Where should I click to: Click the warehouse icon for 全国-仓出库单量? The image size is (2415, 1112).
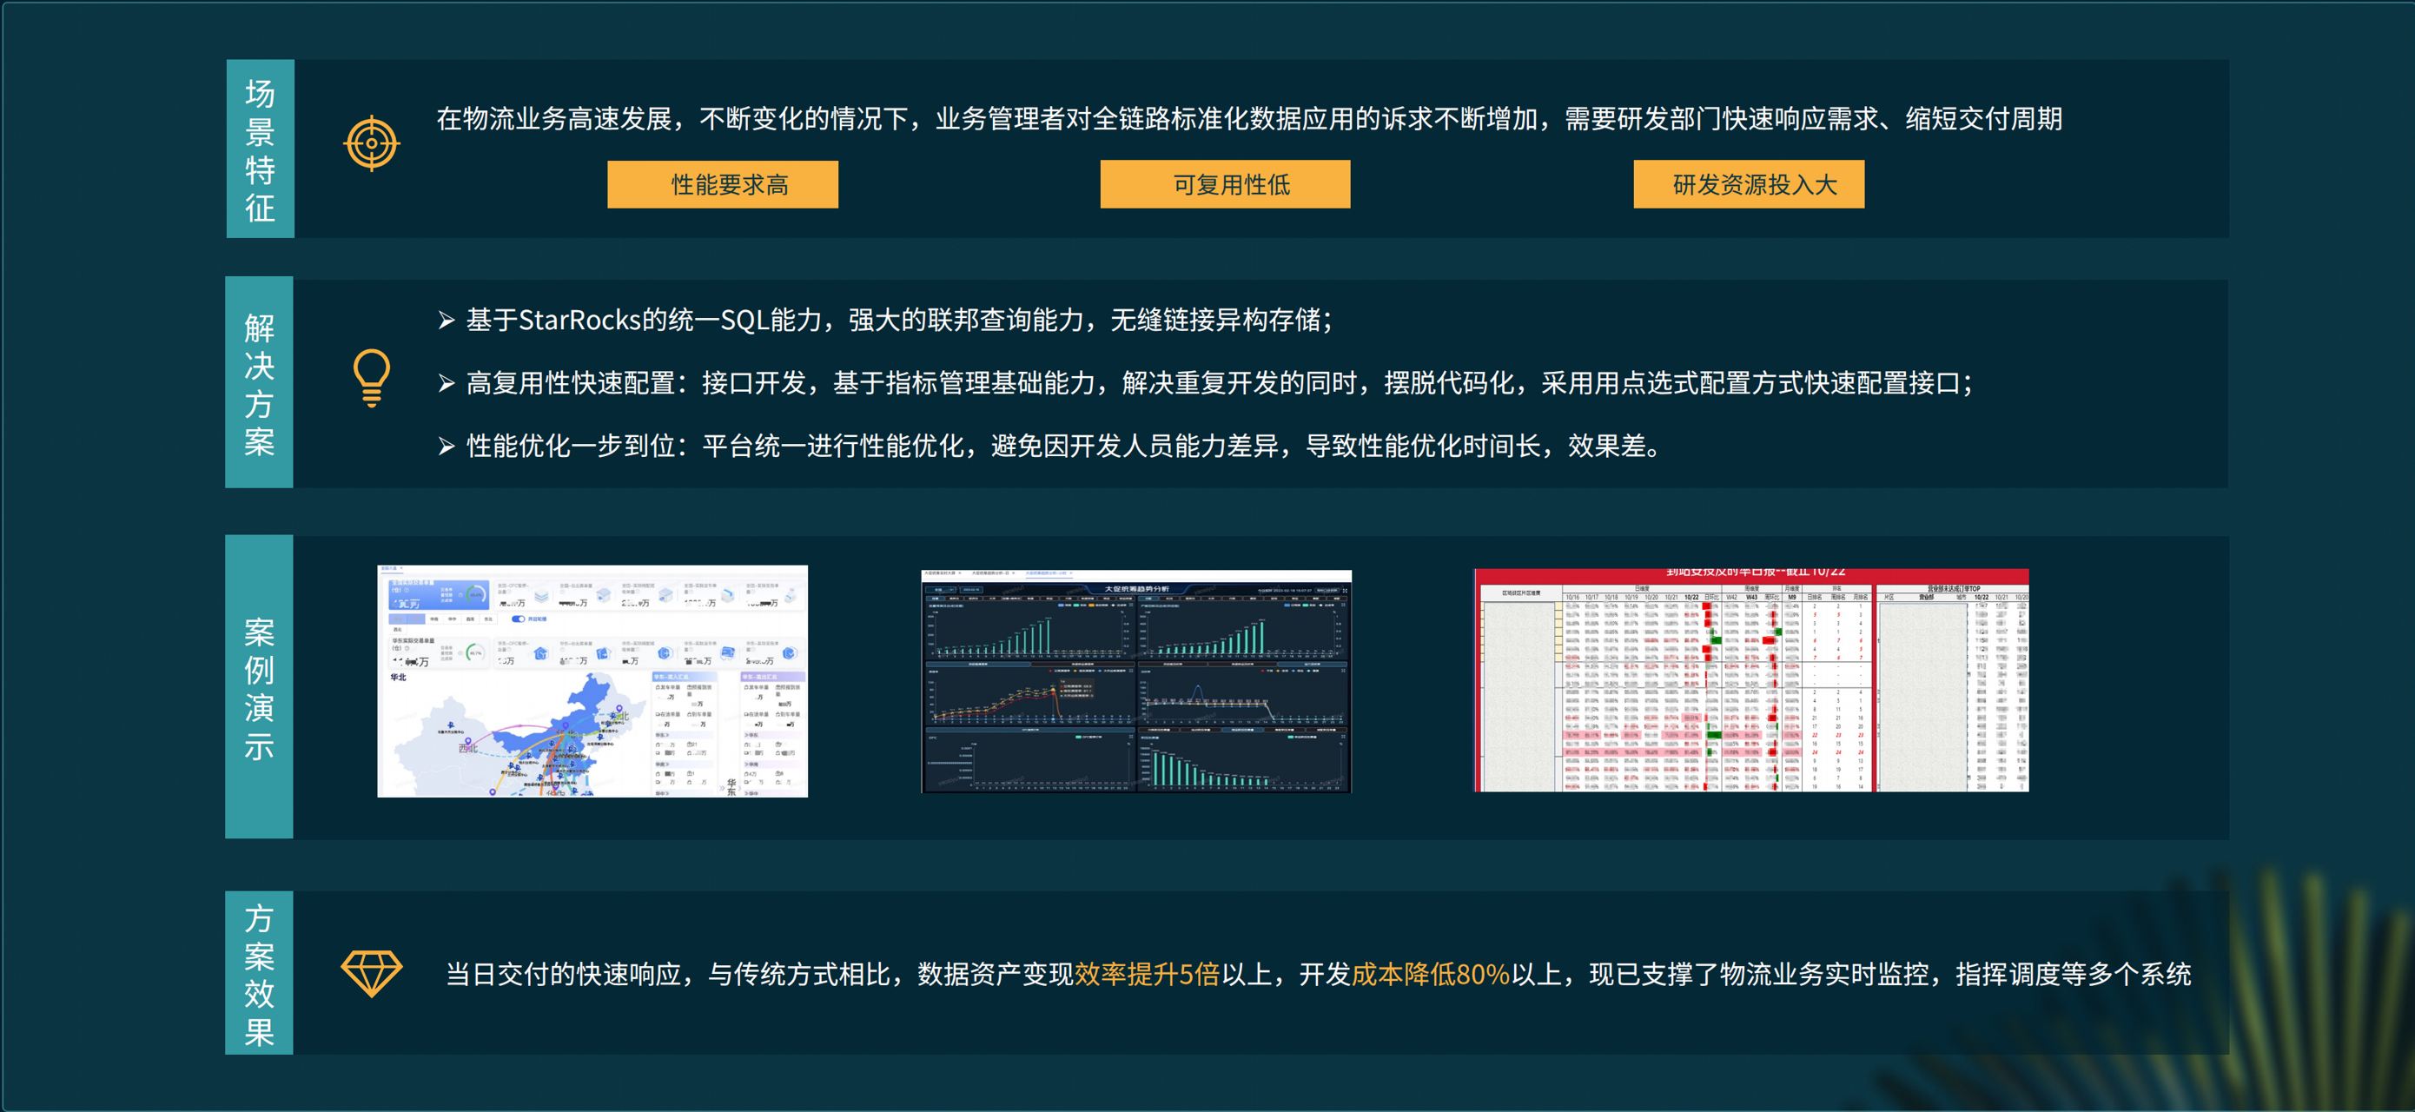point(603,596)
